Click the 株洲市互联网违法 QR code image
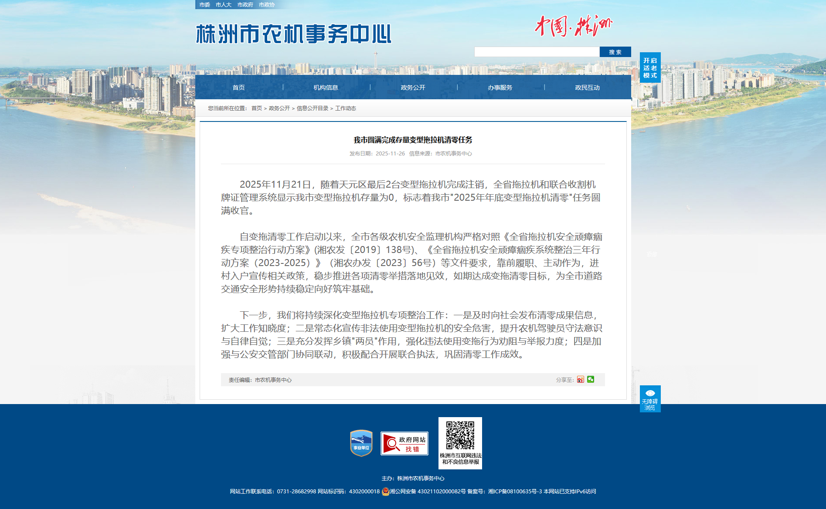The width and height of the screenshot is (826, 509). click(x=460, y=435)
